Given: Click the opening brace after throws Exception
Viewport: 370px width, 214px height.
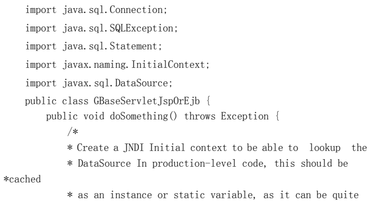Looking at the screenshot, I should pos(277,116).
